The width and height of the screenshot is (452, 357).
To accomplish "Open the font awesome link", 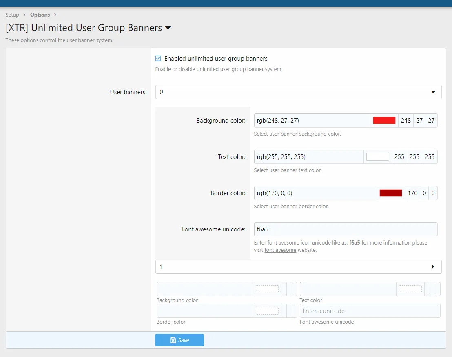I will [280, 250].
